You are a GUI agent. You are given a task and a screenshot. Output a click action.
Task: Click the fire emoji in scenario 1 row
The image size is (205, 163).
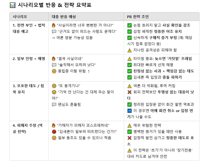tap(54, 25)
